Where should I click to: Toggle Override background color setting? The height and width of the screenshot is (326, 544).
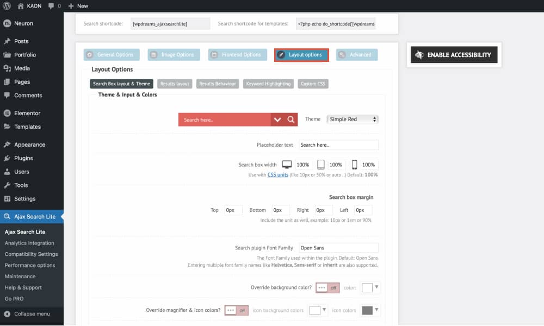click(327, 287)
